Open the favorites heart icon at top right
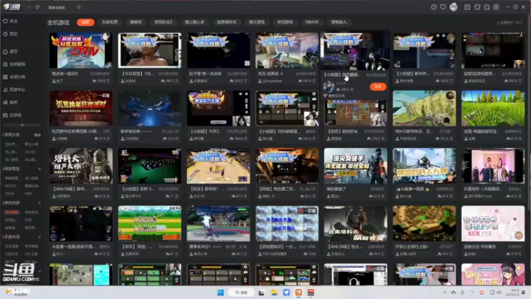 tap(443, 7)
